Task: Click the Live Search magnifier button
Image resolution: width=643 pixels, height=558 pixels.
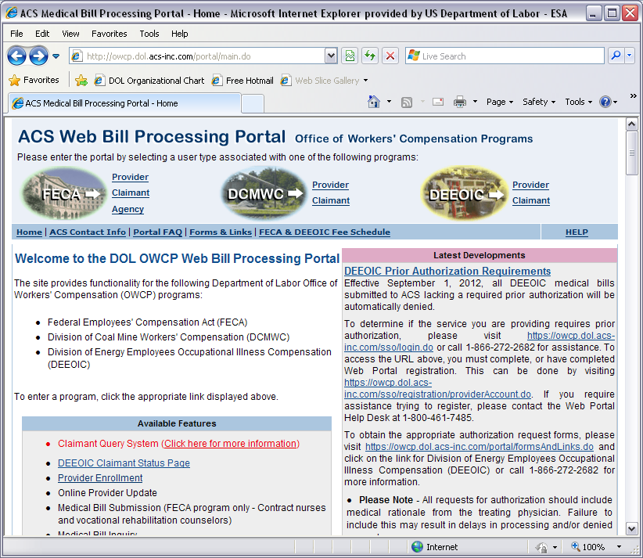Action: (x=616, y=56)
